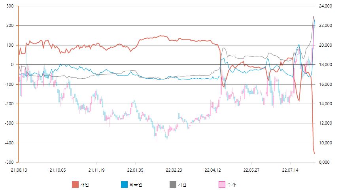Pick the 21.11.19 x-axis date label
Screen dimensions: 340x195
[x=96, y=170]
